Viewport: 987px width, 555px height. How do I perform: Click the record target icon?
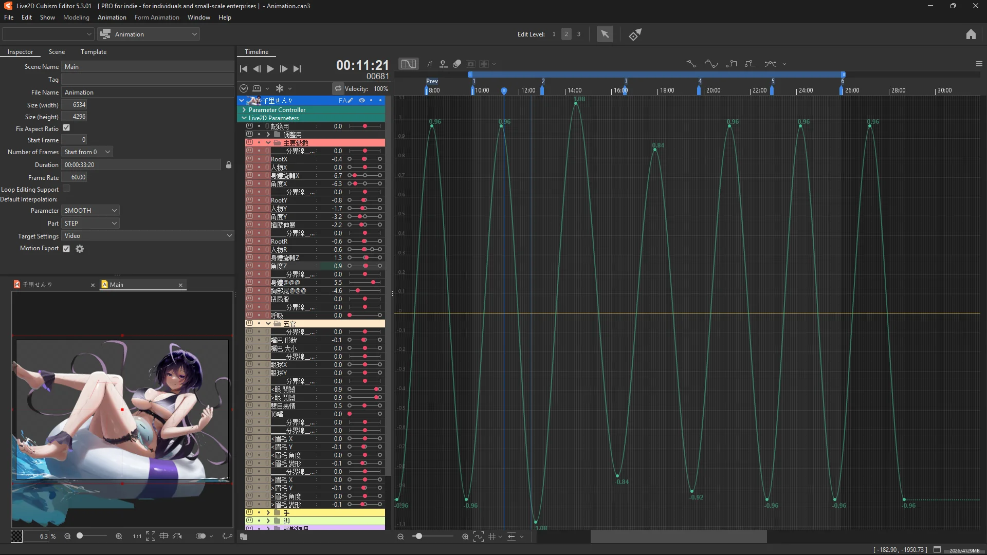484,64
